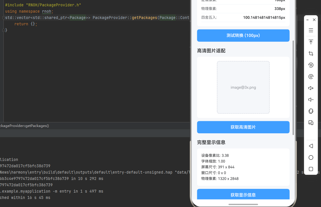Click the emulator stay-on-top icon
Viewport: 321px width, 207px height.
[311, 42]
